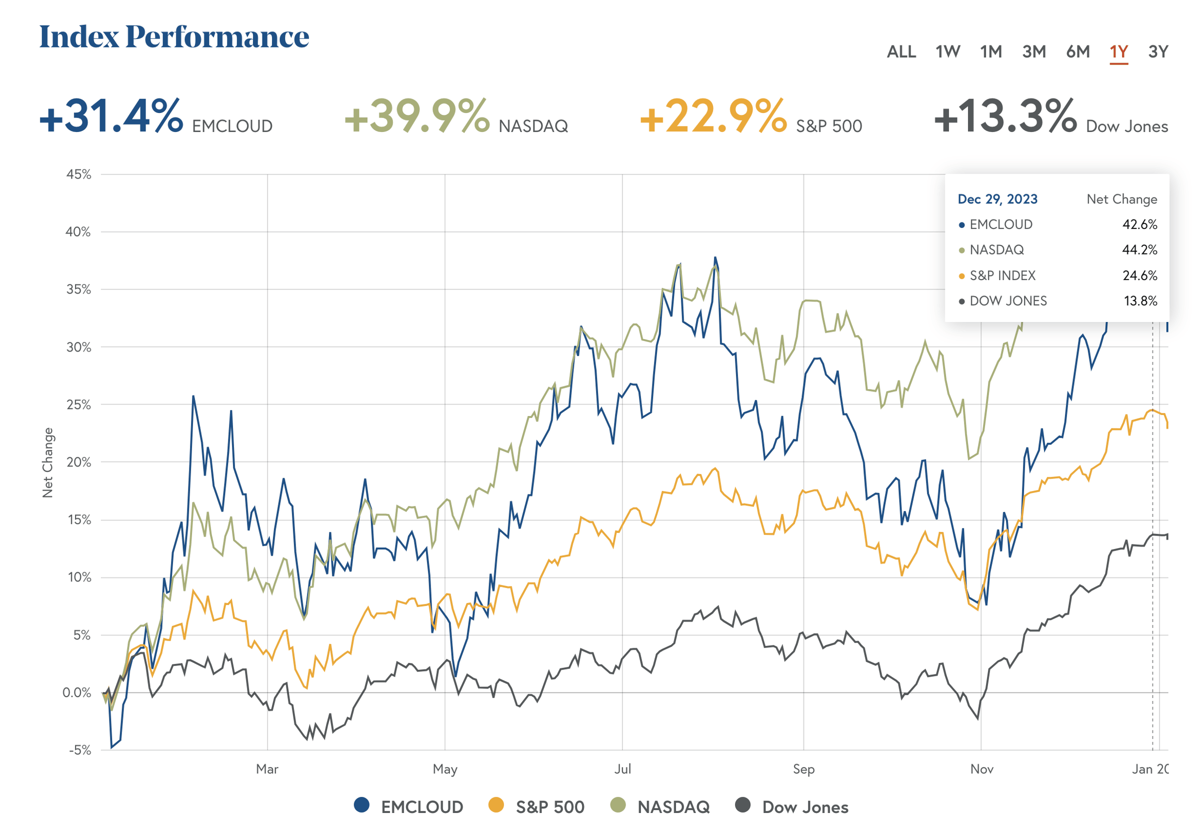Click S&P INDEX 24.6% tooltip value
This screenshot has width=1200, height=832.
[x=1139, y=276]
